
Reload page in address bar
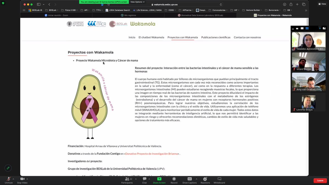pyautogui.click(x=221, y=4)
